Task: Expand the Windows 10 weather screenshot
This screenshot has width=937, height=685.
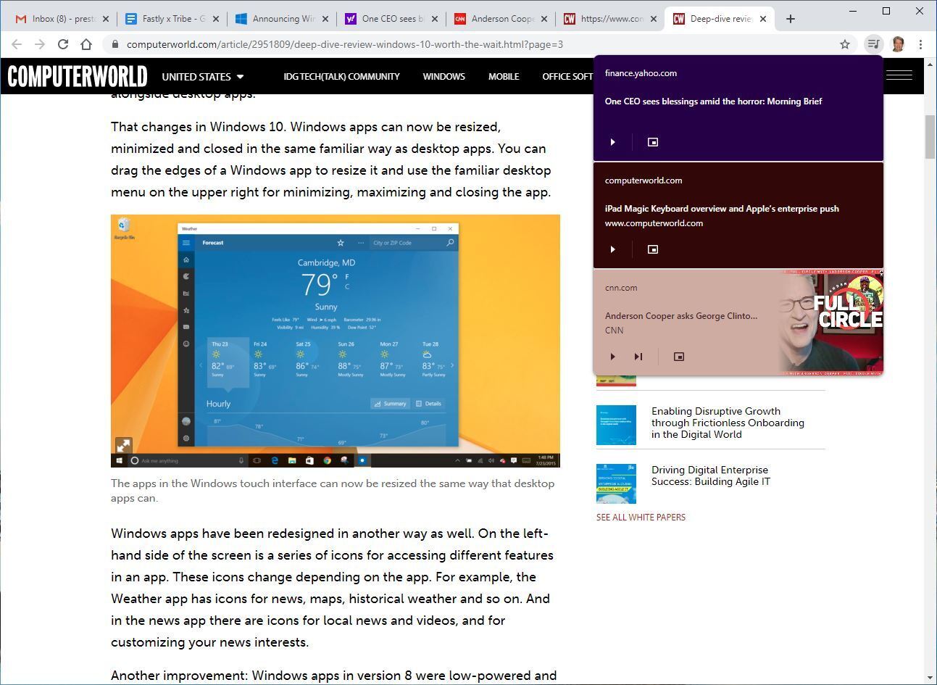Action: [124, 445]
